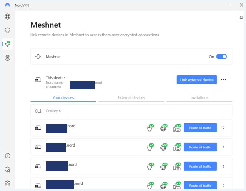The height and width of the screenshot is (191, 246).
Task: Open Settings gear in sidebar
Action: point(7,183)
